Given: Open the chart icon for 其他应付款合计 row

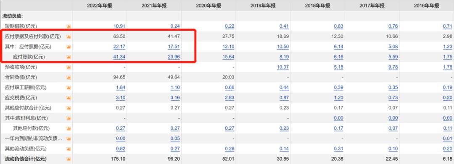Looking at the screenshot, I should click(x=69, y=108).
